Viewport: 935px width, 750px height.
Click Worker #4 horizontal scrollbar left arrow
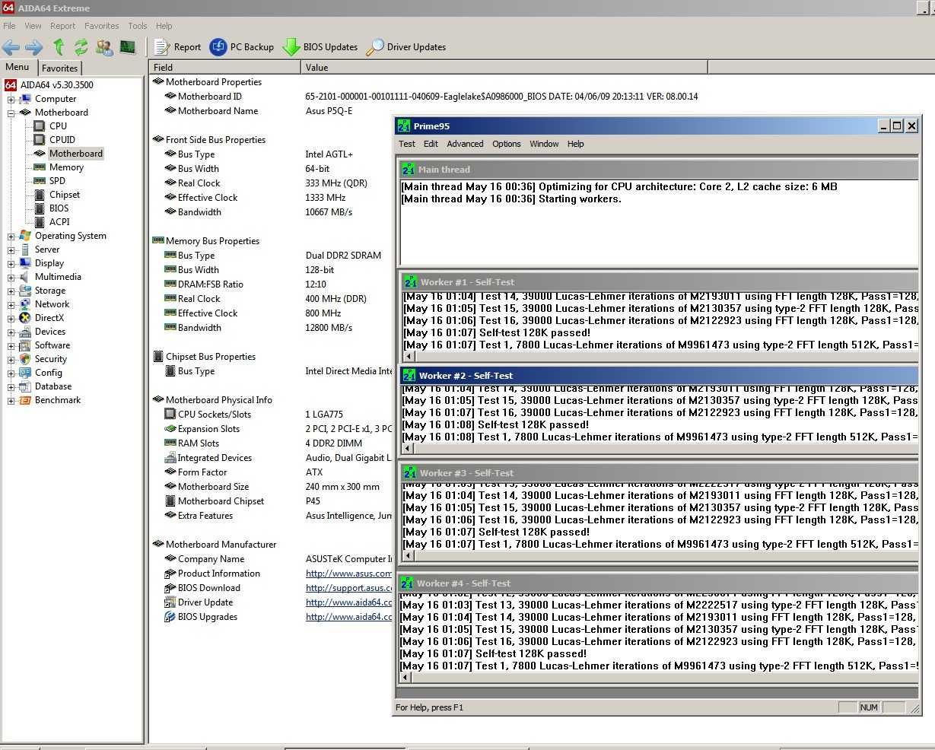pyautogui.click(x=406, y=677)
